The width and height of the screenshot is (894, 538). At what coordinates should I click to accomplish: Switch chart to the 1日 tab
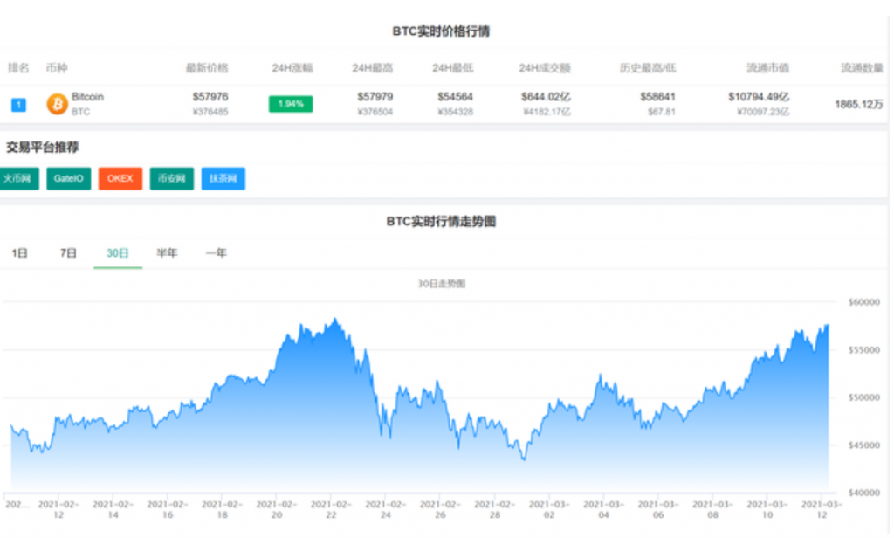(x=19, y=253)
